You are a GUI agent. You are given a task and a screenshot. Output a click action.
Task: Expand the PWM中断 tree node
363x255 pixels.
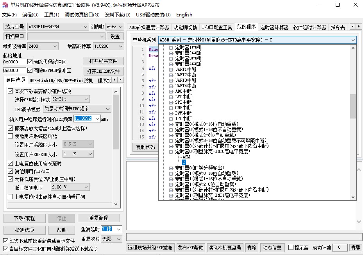171,113
